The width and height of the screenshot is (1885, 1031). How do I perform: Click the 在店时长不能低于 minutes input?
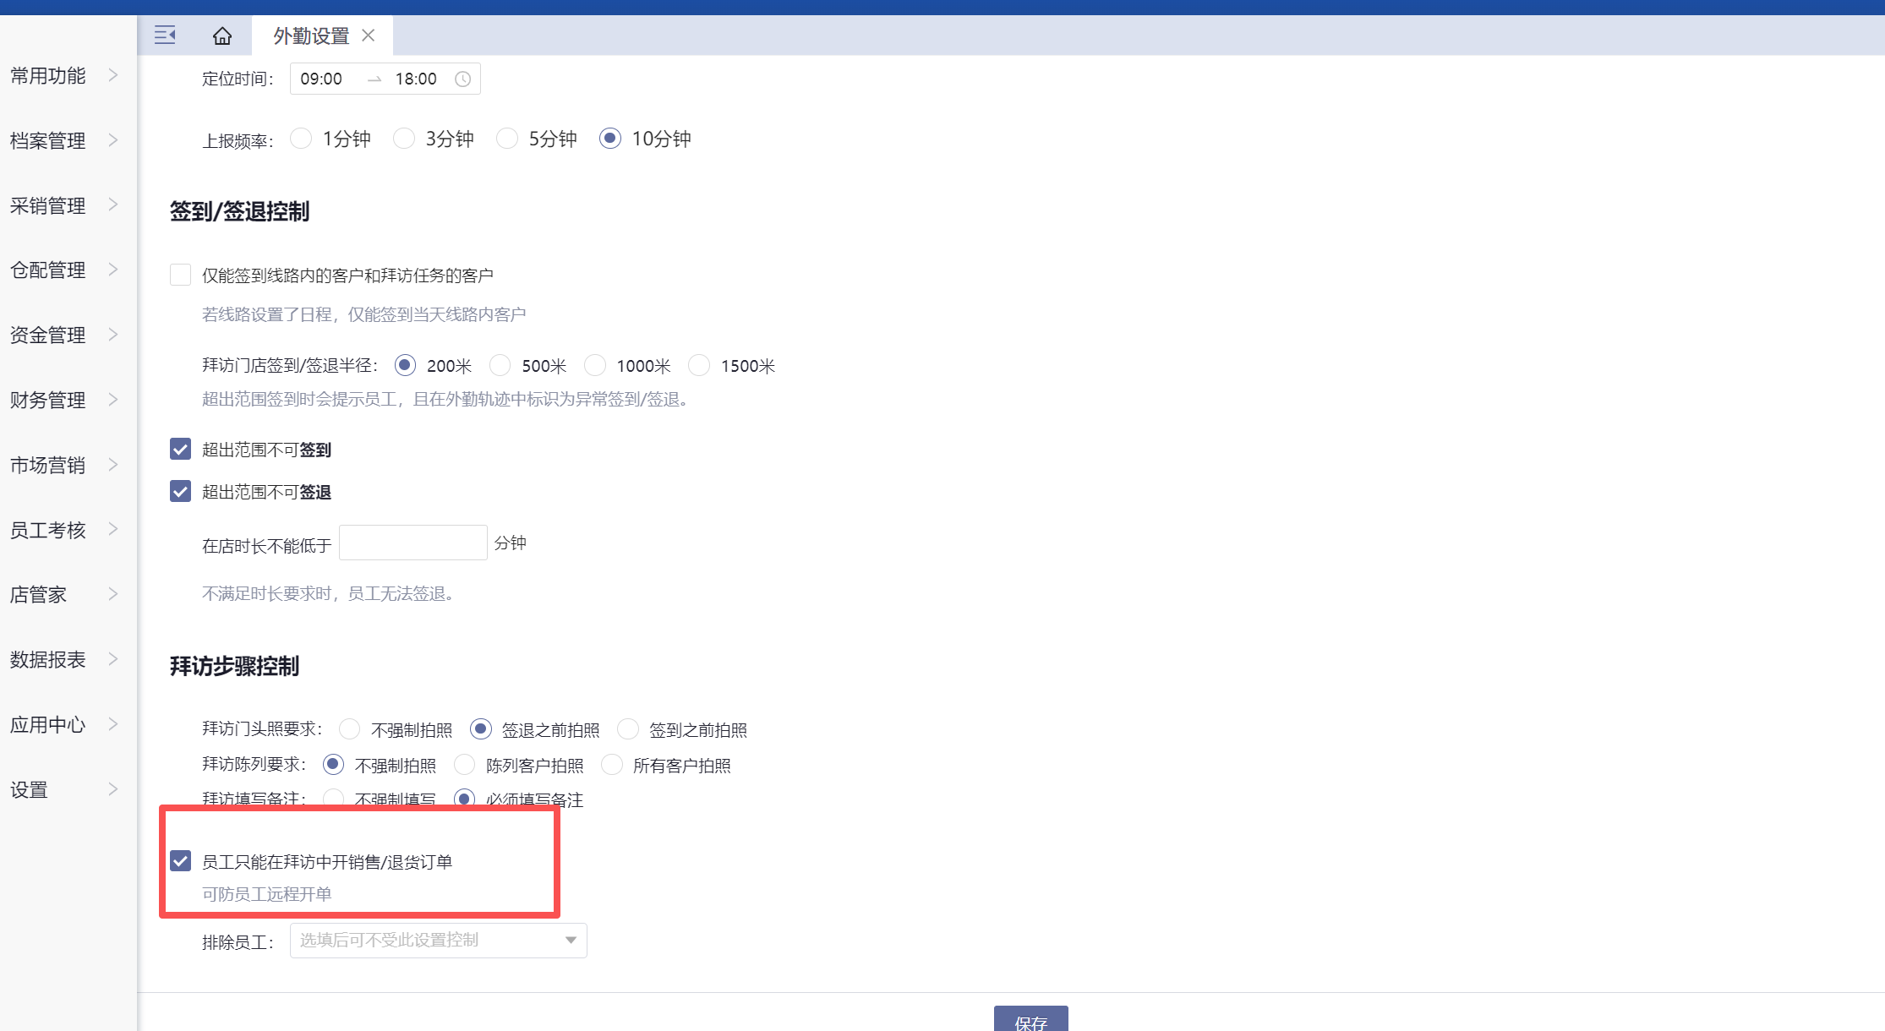click(x=413, y=543)
